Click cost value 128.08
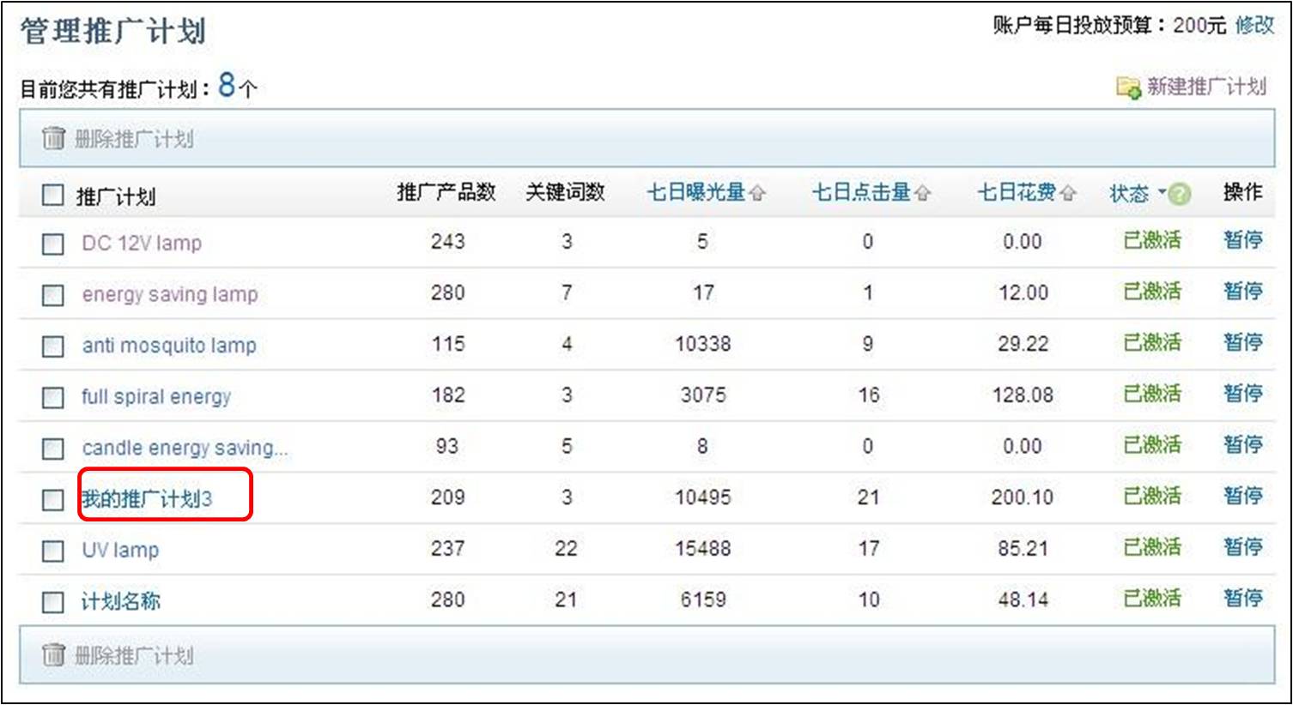Image resolution: width=1293 pixels, height=705 pixels. pos(1022,395)
